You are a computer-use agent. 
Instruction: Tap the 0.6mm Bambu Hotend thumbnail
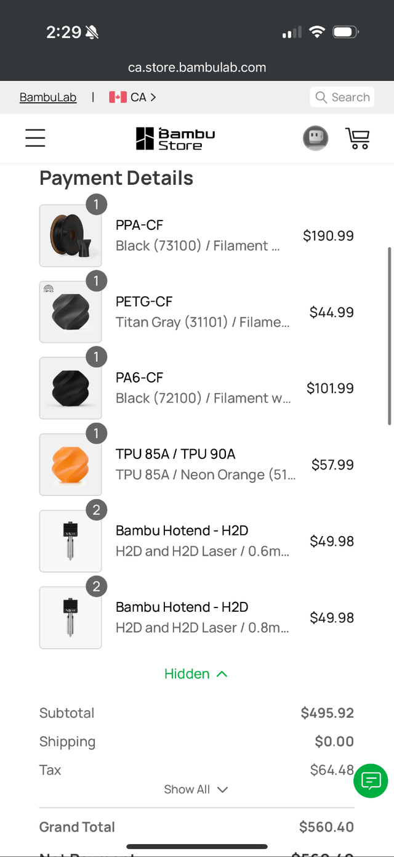point(70,541)
